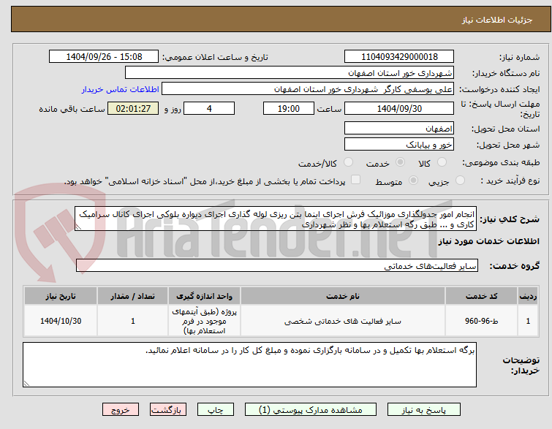Click the ایجاد کننده درخواست field
Screen dimensions: 552x429
(308, 89)
